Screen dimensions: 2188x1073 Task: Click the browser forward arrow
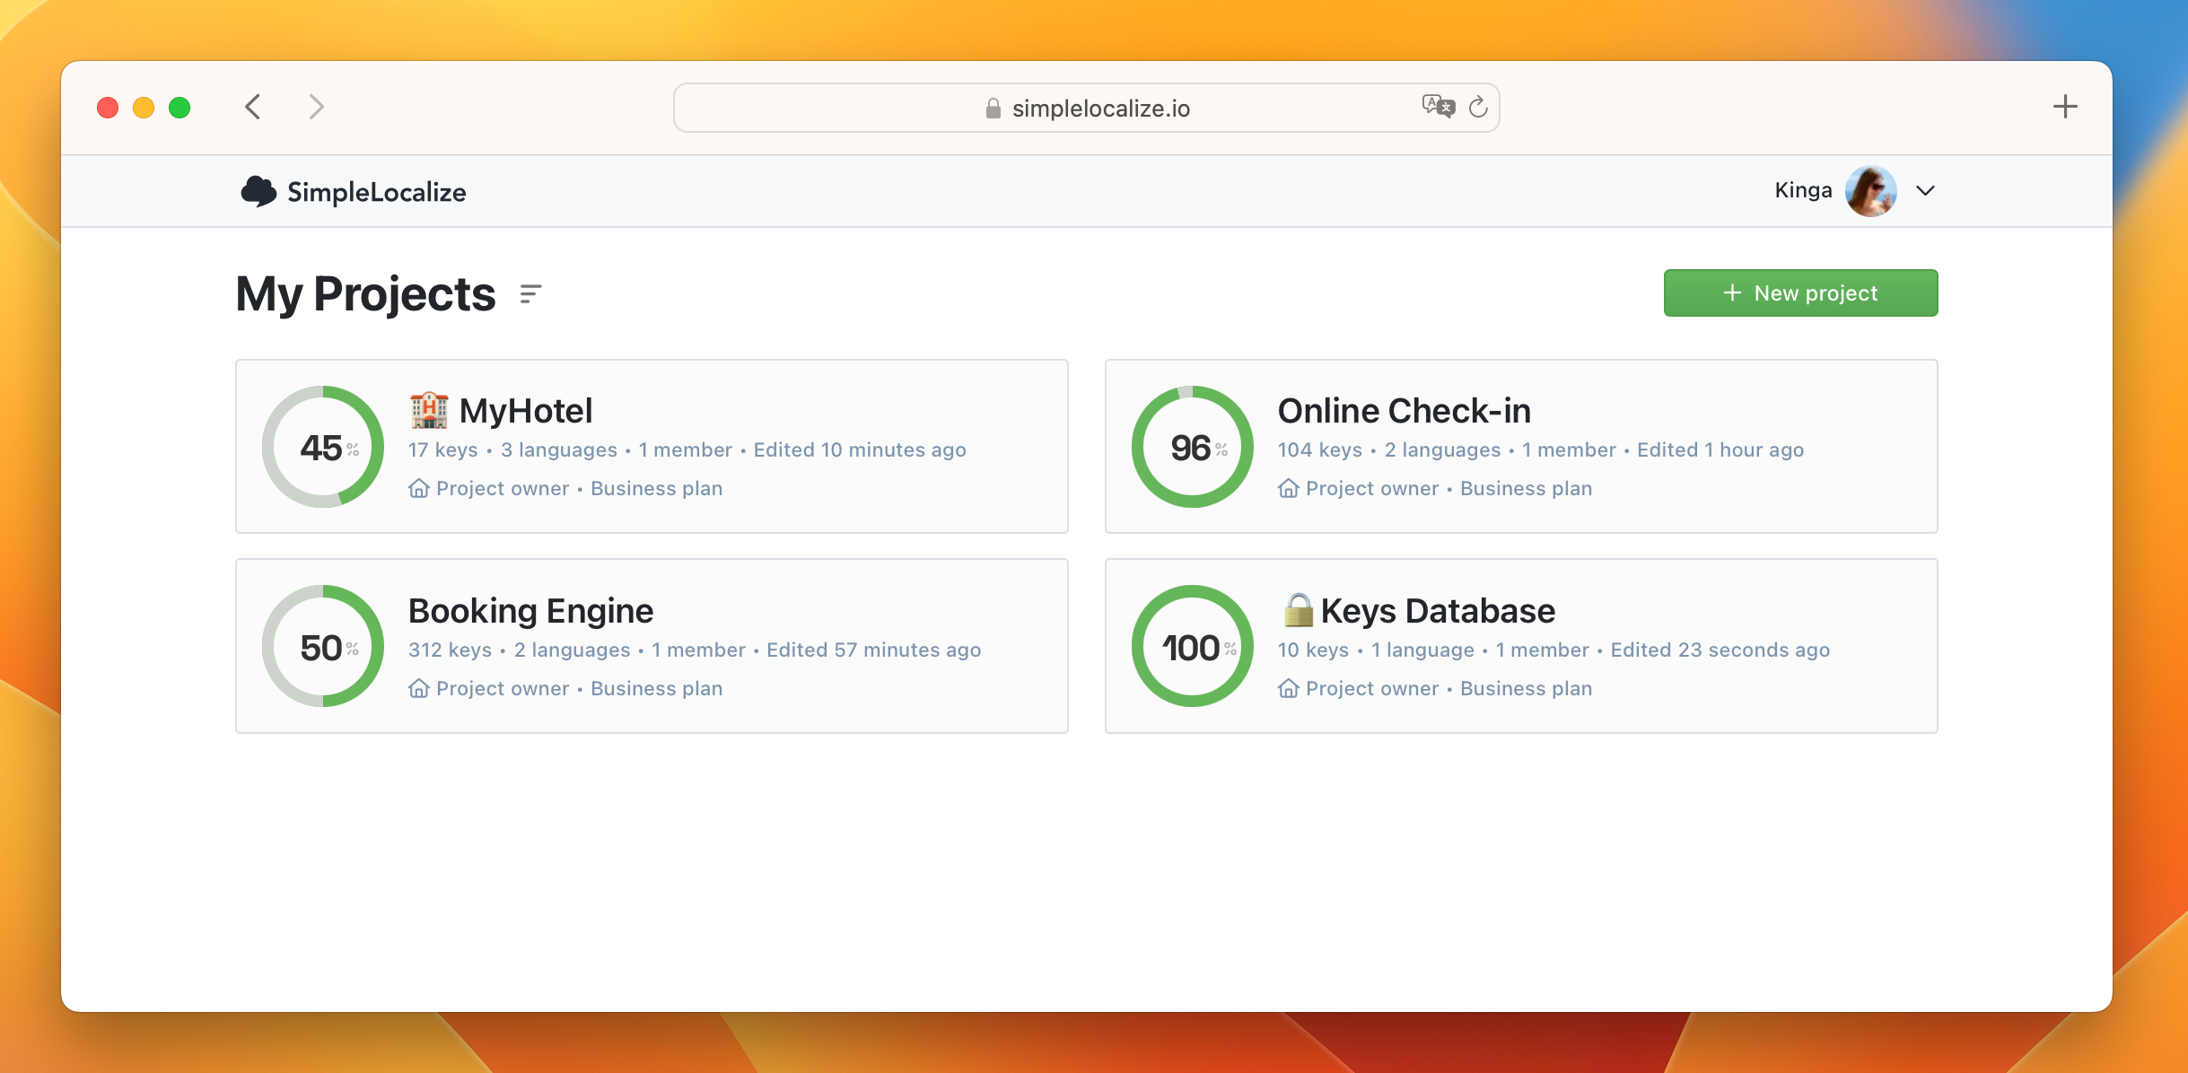pos(316,107)
